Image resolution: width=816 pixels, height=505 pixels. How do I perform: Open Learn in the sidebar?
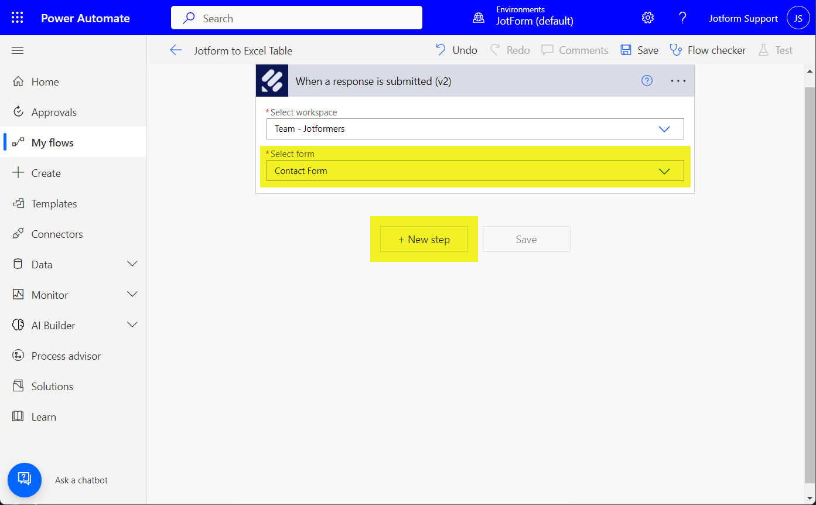click(73, 417)
